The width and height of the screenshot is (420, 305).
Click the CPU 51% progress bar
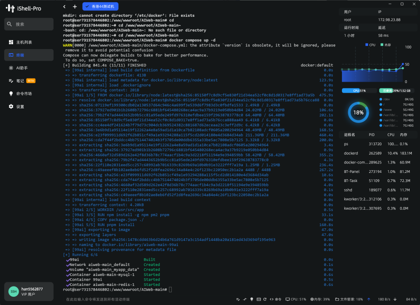click(358, 90)
